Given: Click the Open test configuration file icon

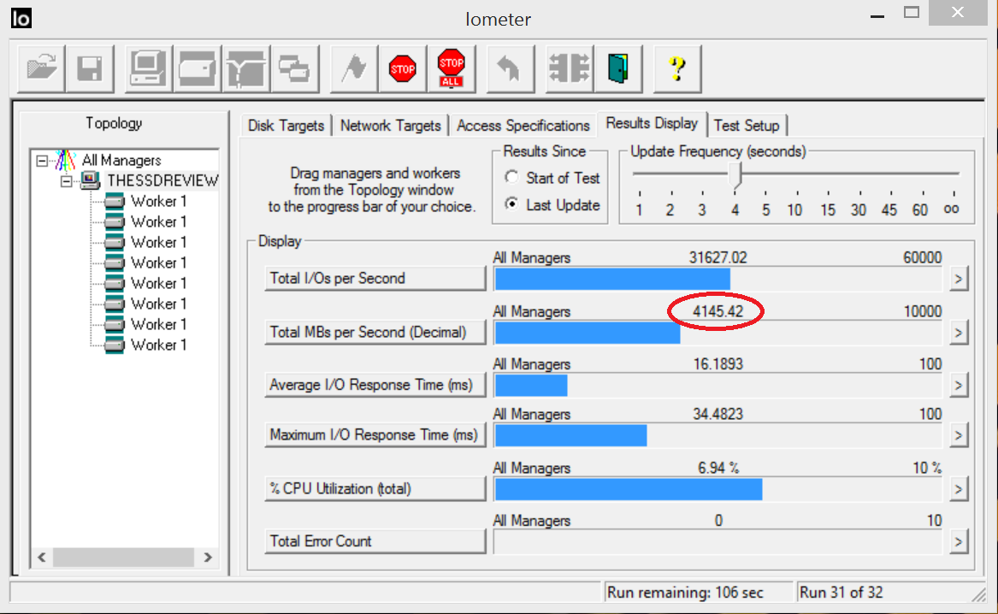Looking at the screenshot, I should tap(40, 68).
